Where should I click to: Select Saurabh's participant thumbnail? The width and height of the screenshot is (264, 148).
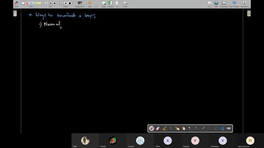pyautogui.click(x=140, y=141)
